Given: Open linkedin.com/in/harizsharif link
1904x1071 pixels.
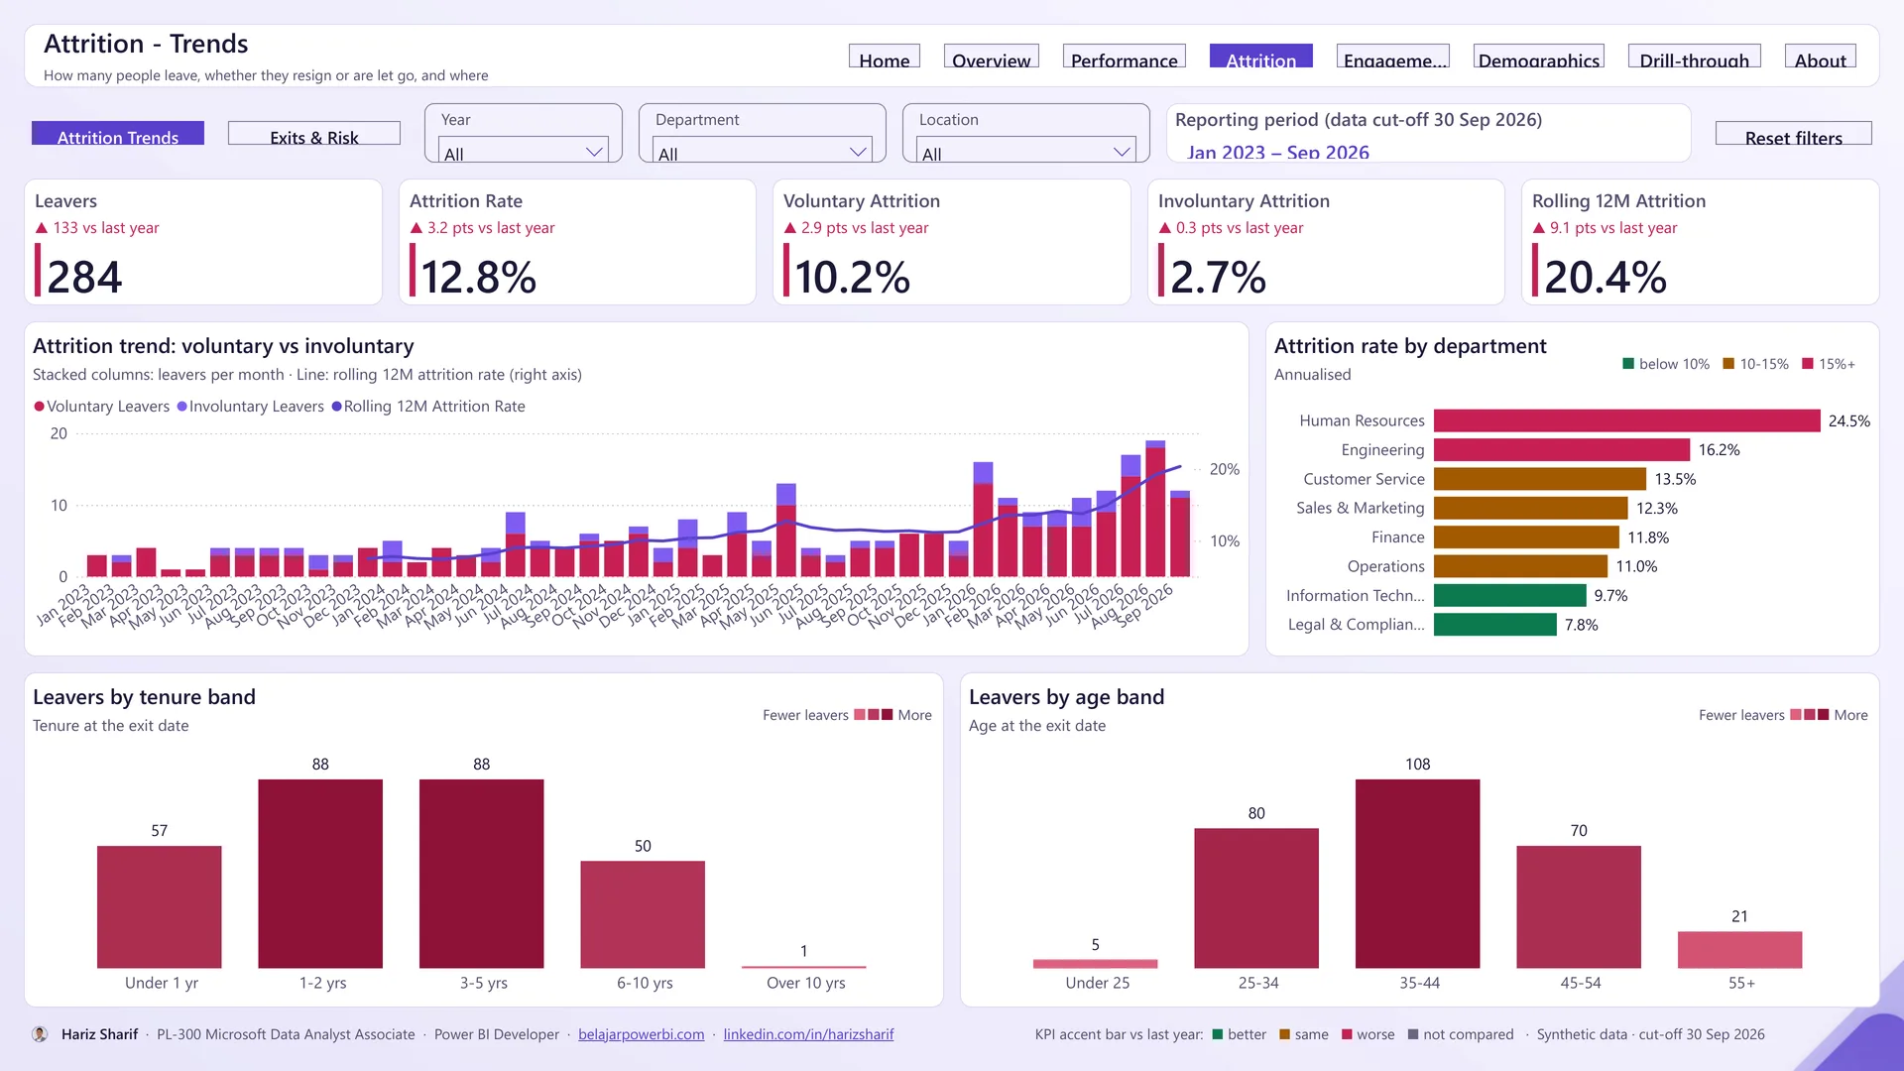Looking at the screenshot, I should pyautogui.click(x=808, y=1034).
